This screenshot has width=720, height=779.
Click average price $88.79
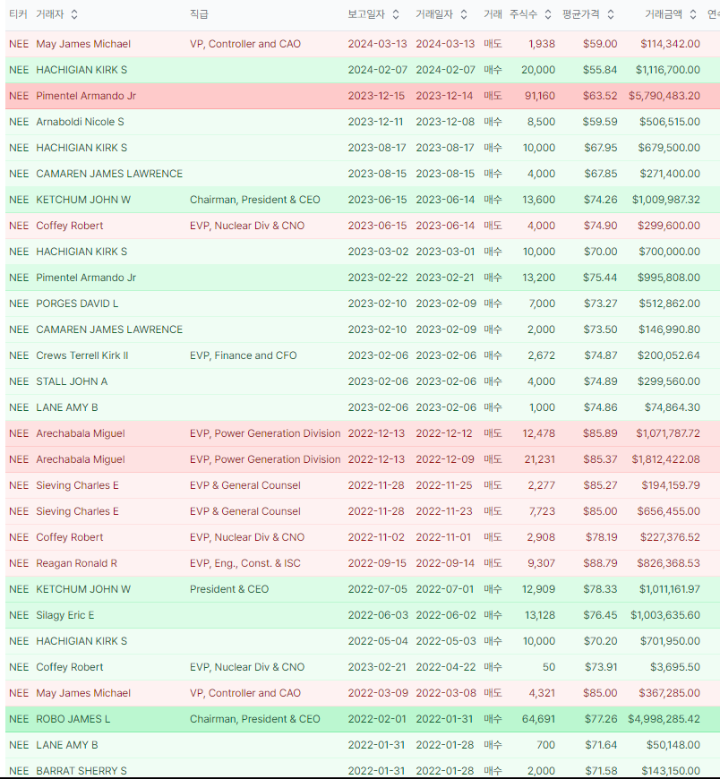point(600,563)
